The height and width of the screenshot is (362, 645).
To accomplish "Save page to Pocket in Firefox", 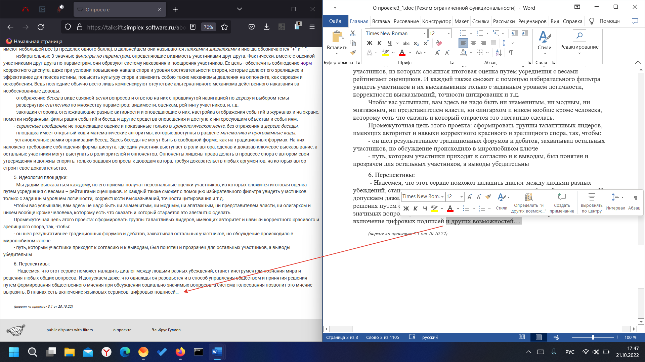I will 251,27.
